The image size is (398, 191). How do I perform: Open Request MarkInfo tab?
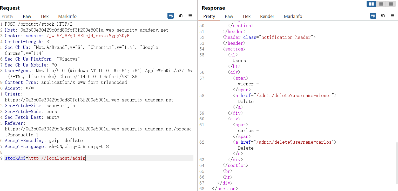(x=67, y=16)
